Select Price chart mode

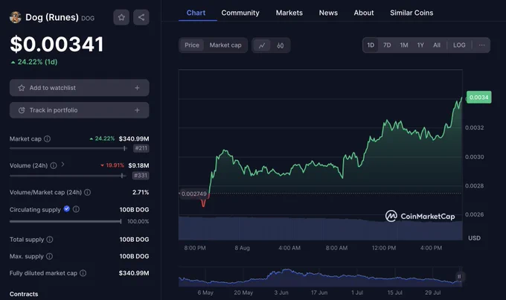192,45
